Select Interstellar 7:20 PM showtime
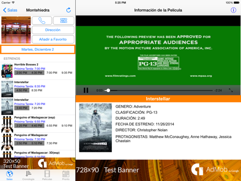241x181 pixels. [37, 108]
